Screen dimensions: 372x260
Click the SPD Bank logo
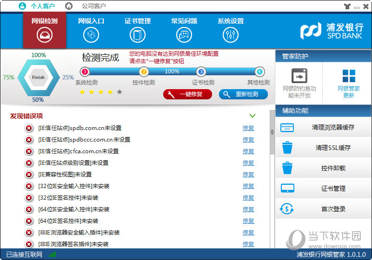point(332,31)
